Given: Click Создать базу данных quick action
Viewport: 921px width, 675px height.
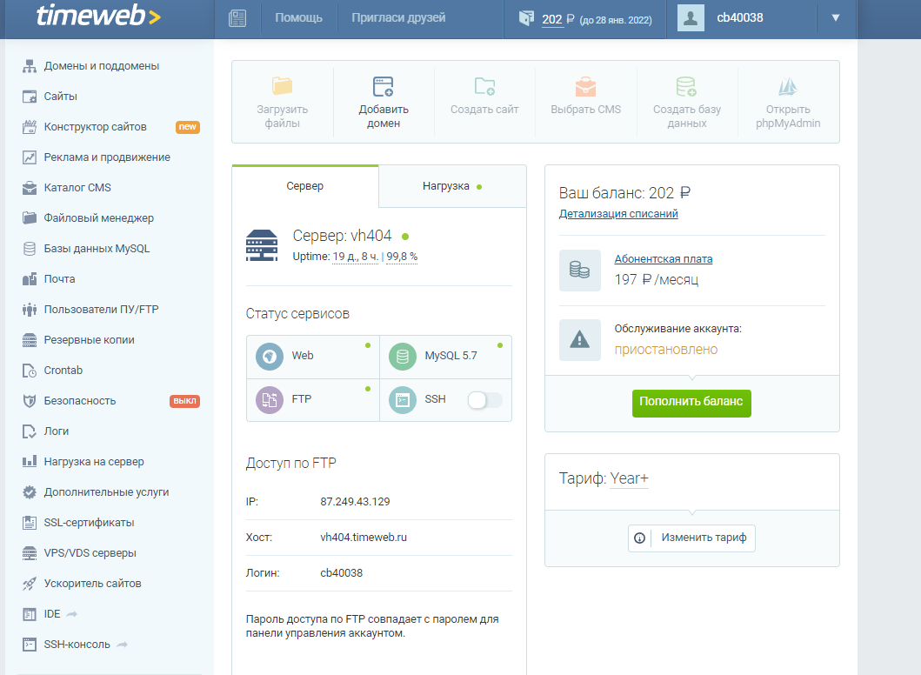Looking at the screenshot, I should 687,103.
